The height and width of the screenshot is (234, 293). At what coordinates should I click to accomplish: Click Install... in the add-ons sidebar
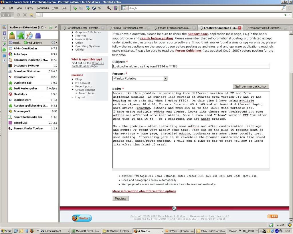click(x=15, y=43)
